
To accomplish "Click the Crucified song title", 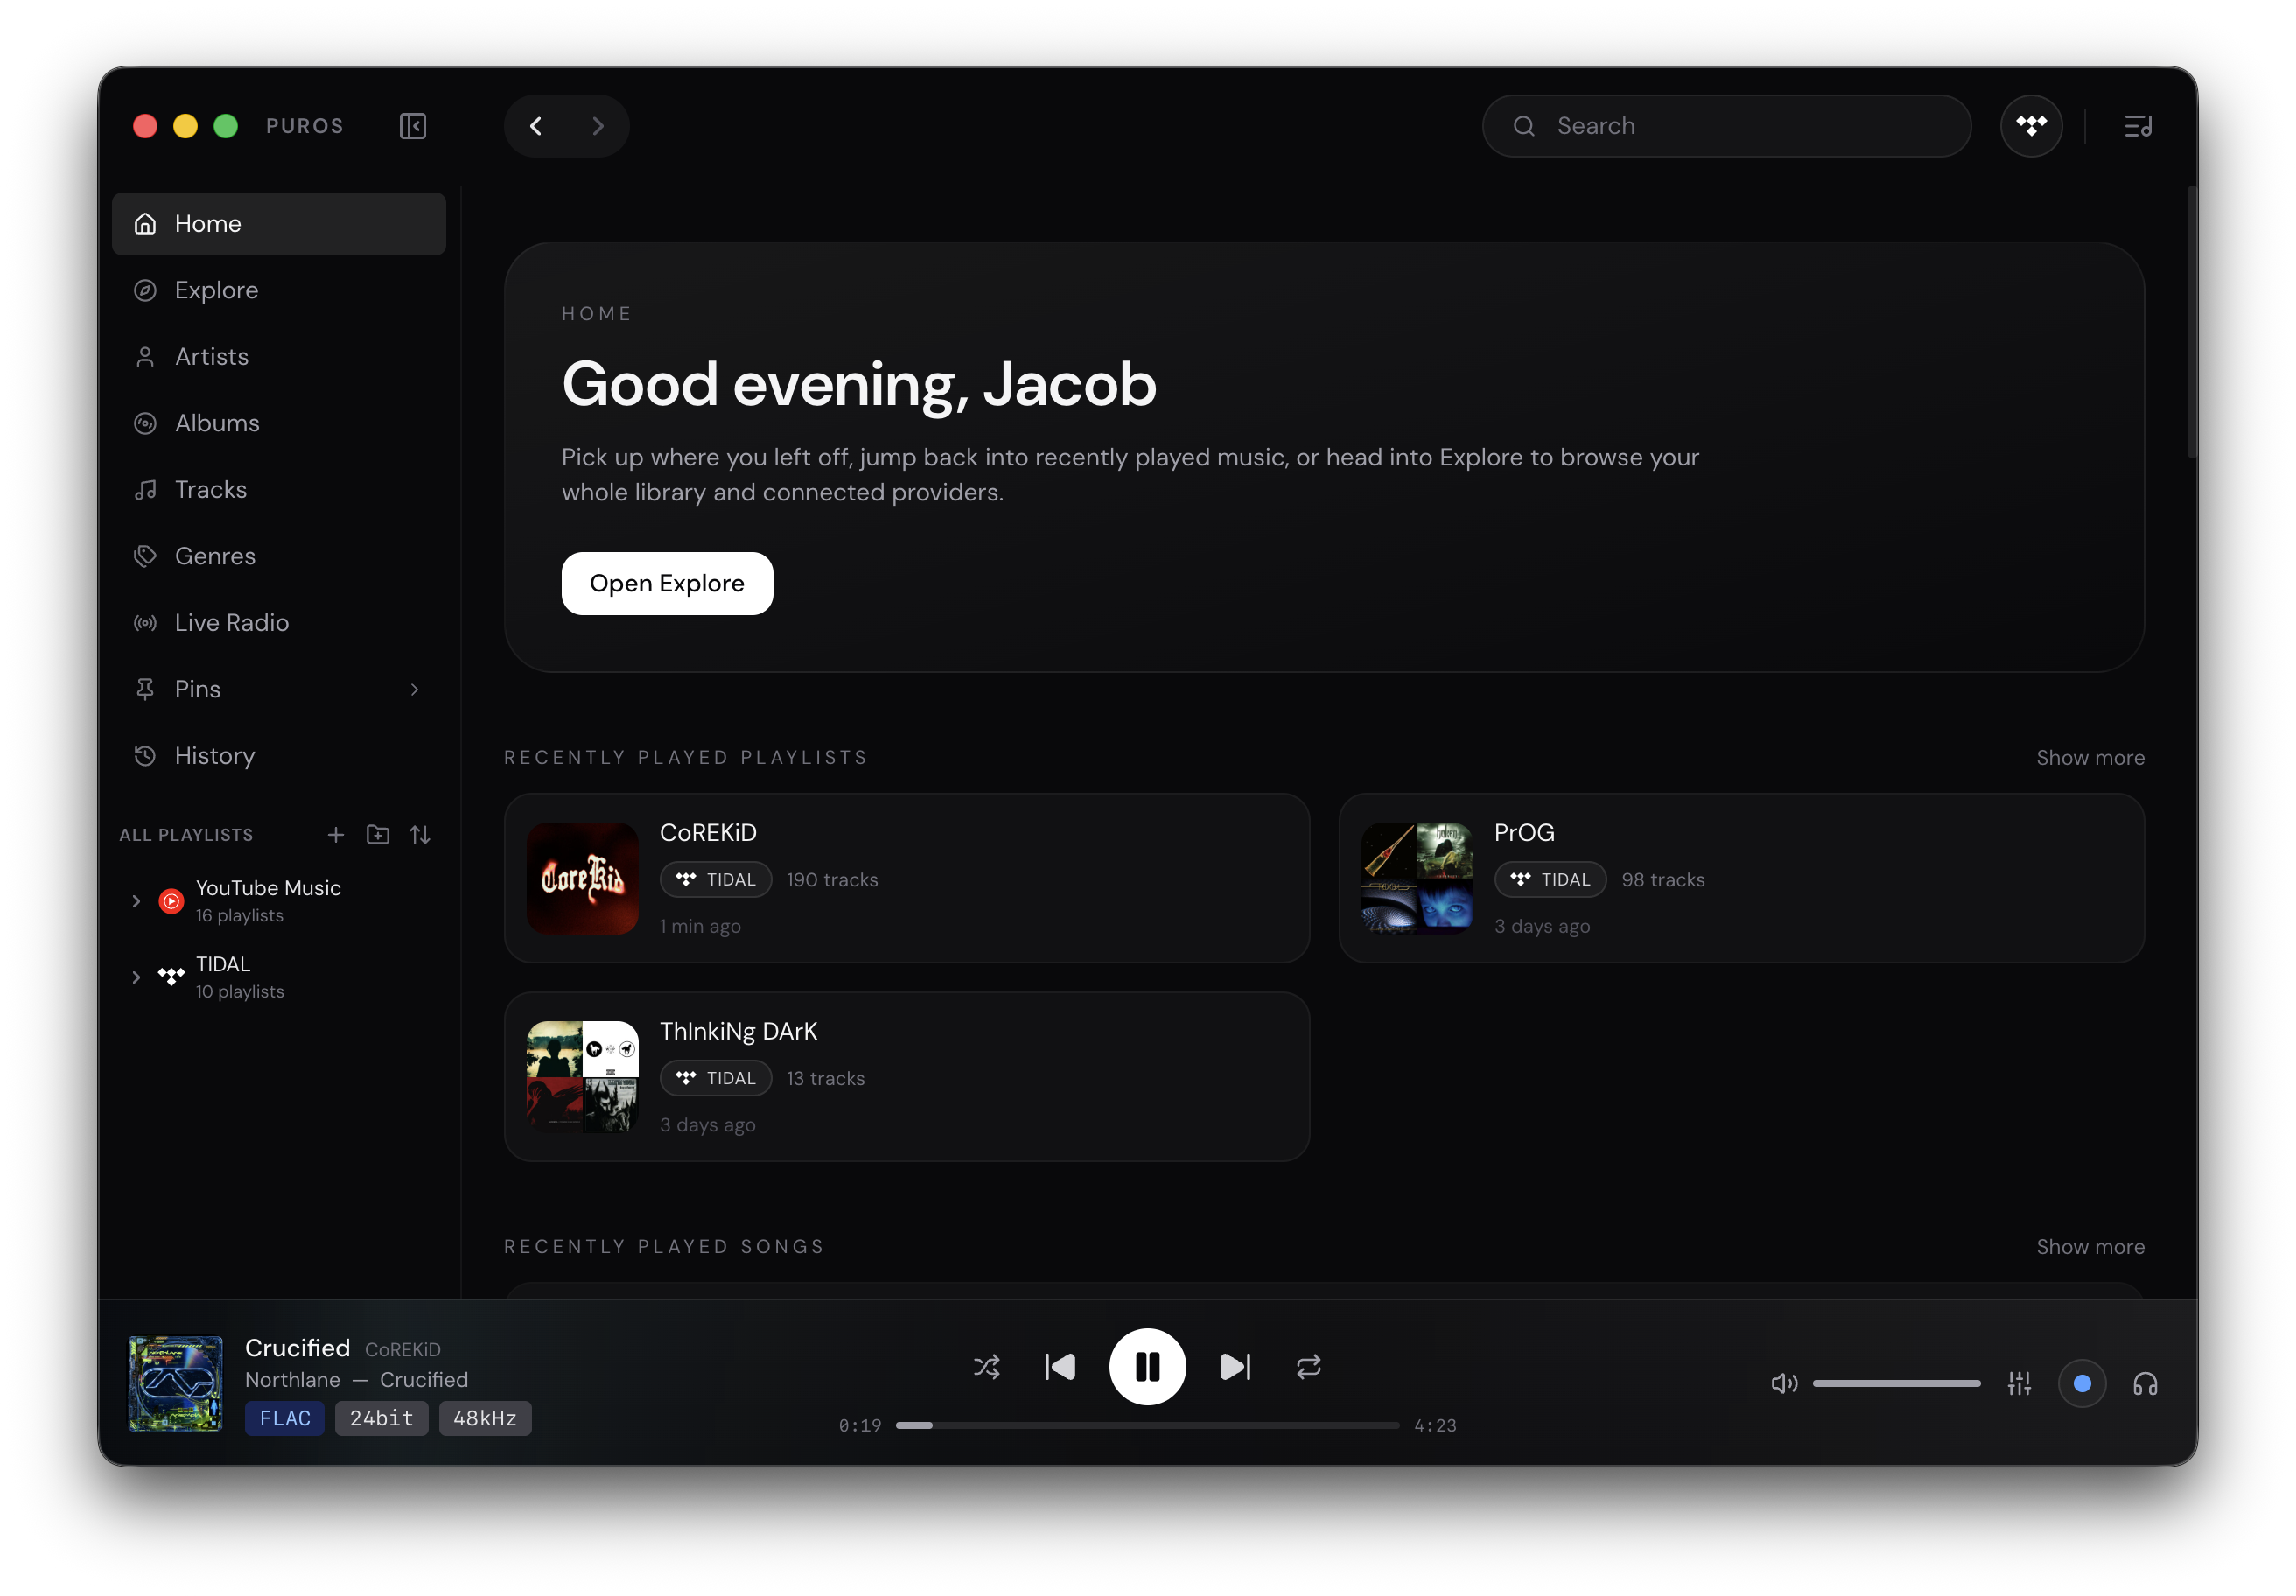I will pyautogui.click(x=297, y=1348).
